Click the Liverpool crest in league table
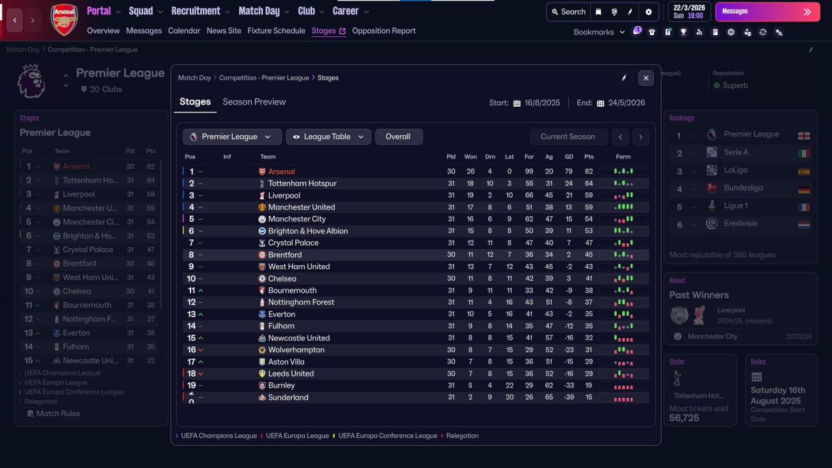Viewport: 832px width, 468px height. [x=262, y=196]
